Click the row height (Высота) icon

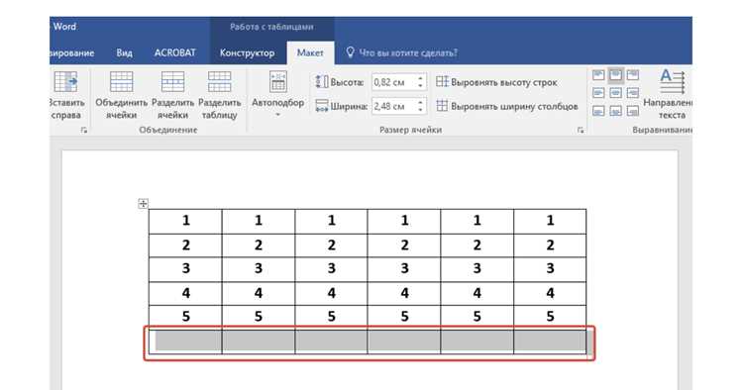[322, 82]
